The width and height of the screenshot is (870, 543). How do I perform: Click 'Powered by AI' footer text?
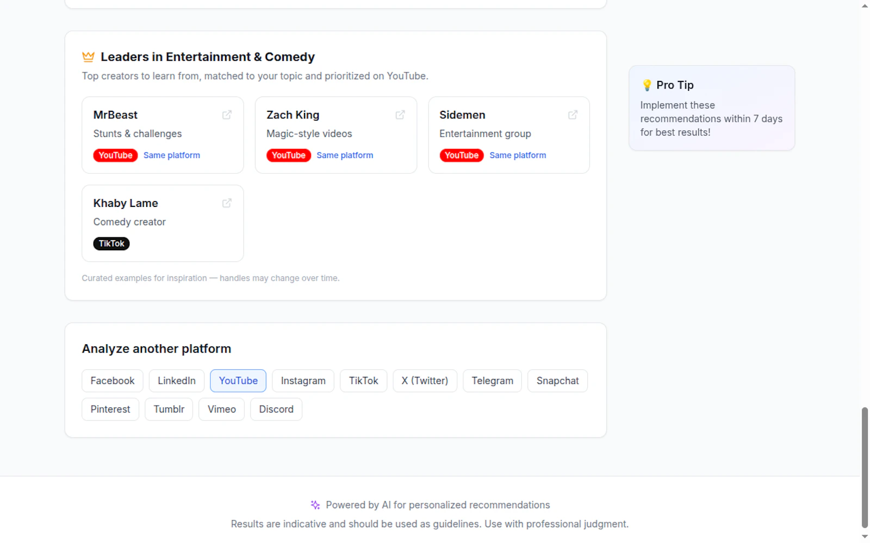pyautogui.click(x=438, y=505)
